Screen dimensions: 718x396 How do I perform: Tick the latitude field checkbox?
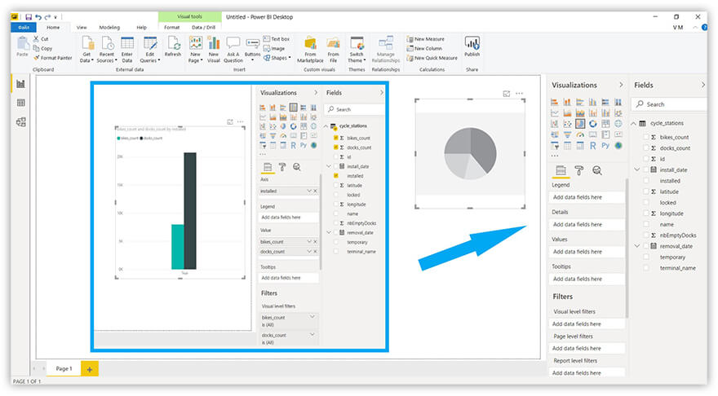tap(646, 191)
